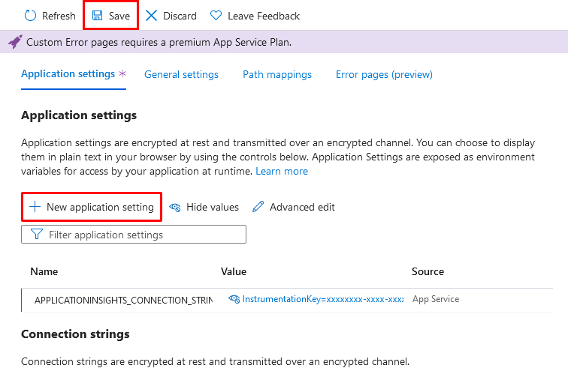Focus the Filter application settings field

tap(134, 235)
